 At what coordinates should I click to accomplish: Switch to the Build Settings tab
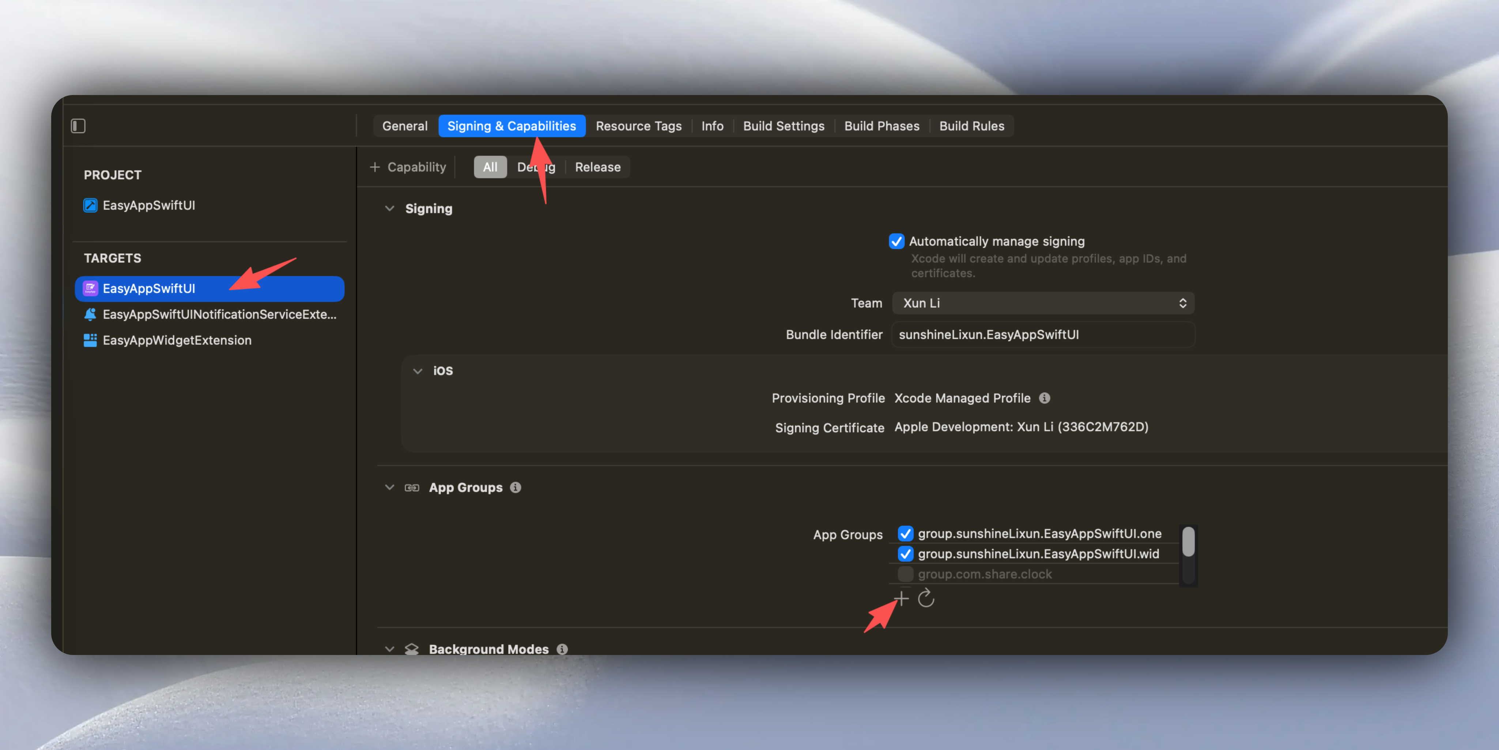pyautogui.click(x=783, y=126)
